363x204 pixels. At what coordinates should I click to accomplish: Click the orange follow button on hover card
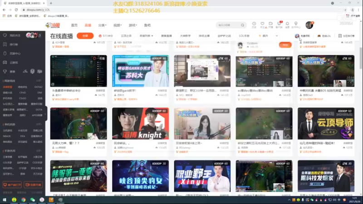tap(285, 45)
